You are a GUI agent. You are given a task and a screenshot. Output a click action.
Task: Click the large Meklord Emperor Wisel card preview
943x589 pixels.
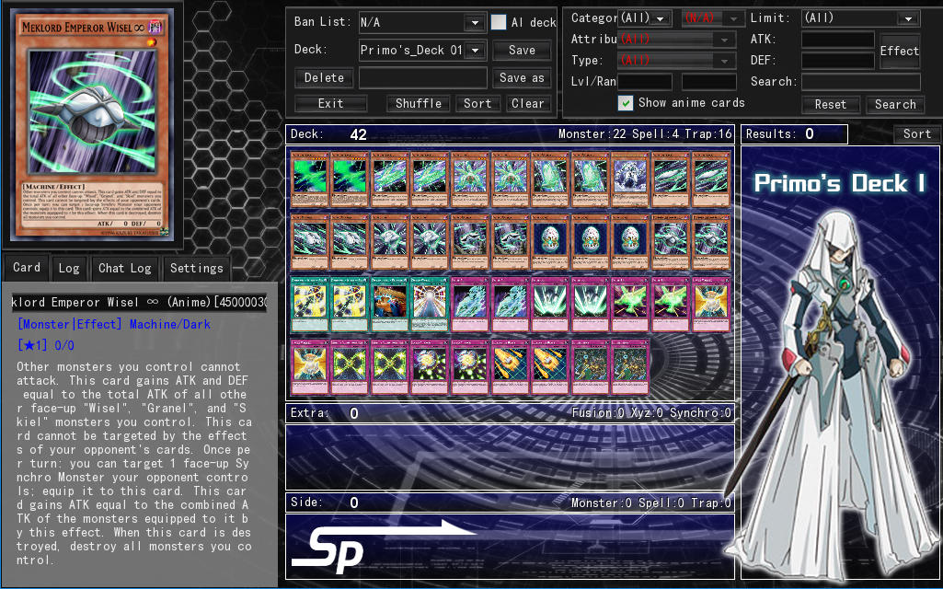pyautogui.click(x=92, y=126)
